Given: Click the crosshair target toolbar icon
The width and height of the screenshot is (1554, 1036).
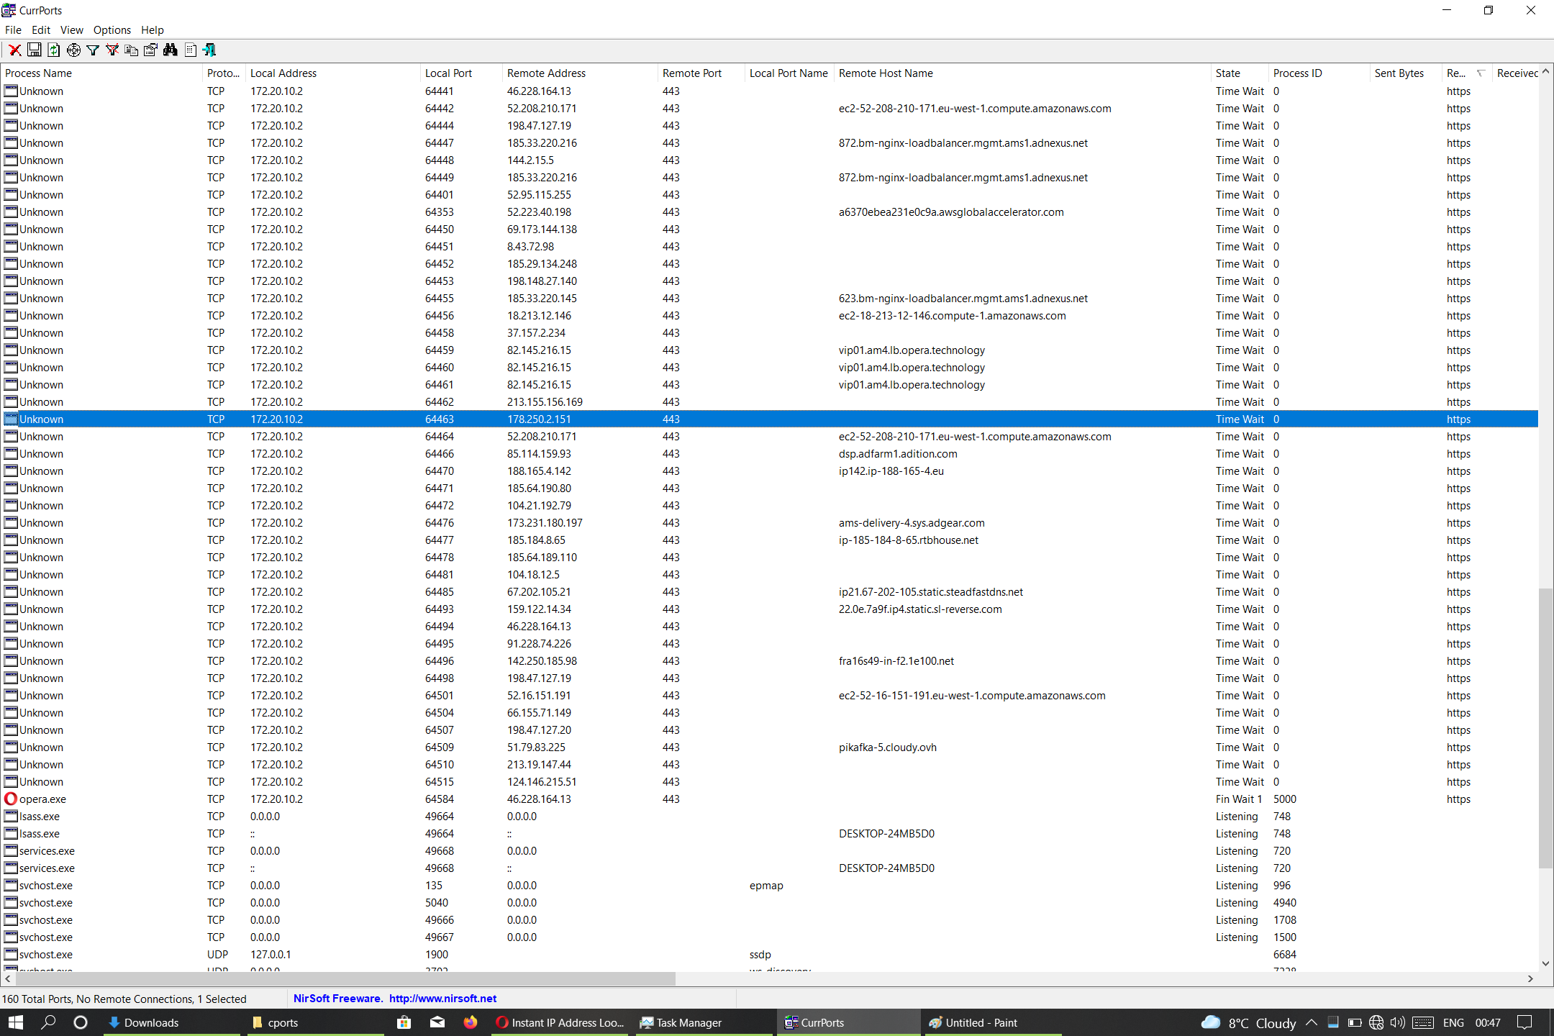Looking at the screenshot, I should coord(73,50).
